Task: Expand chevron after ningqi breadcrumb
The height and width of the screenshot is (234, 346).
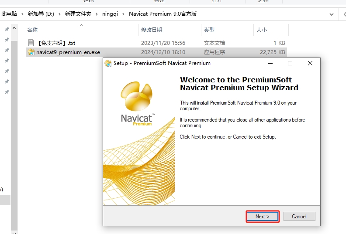Action: (123, 14)
